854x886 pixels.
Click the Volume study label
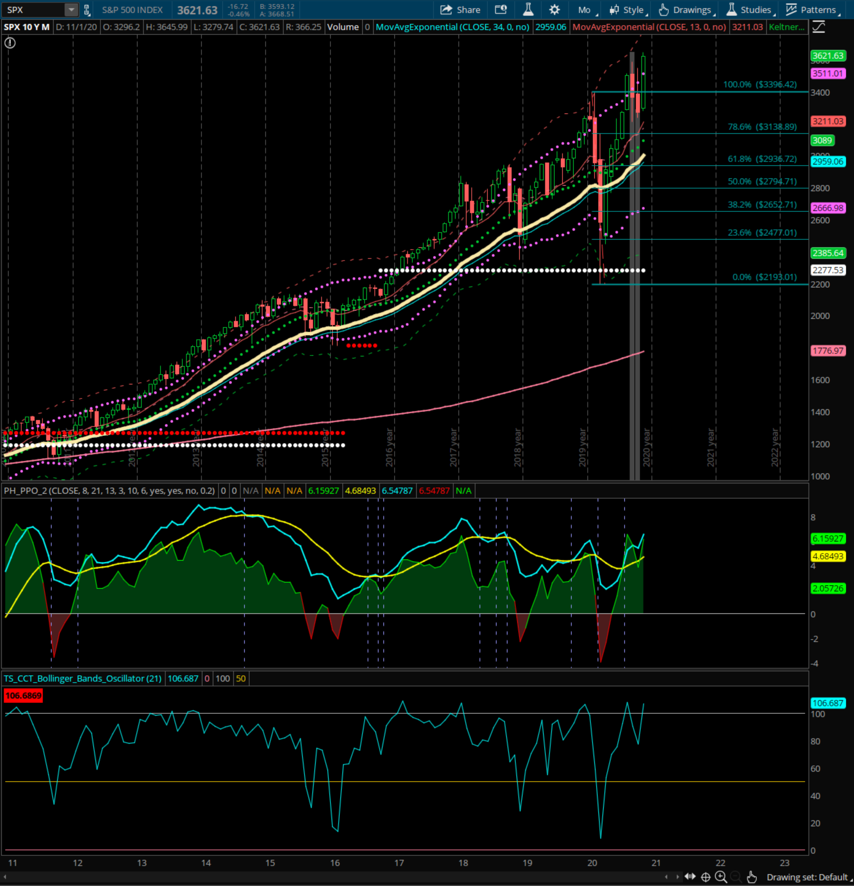click(343, 27)
